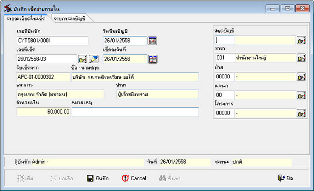
Task: Click the รับเช็คจาก field APC-01-0000302
Action: 43,77
